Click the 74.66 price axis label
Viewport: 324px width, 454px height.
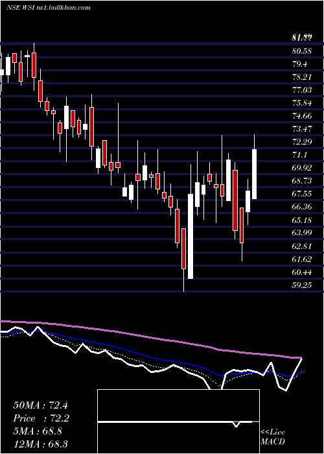[302, 116]
